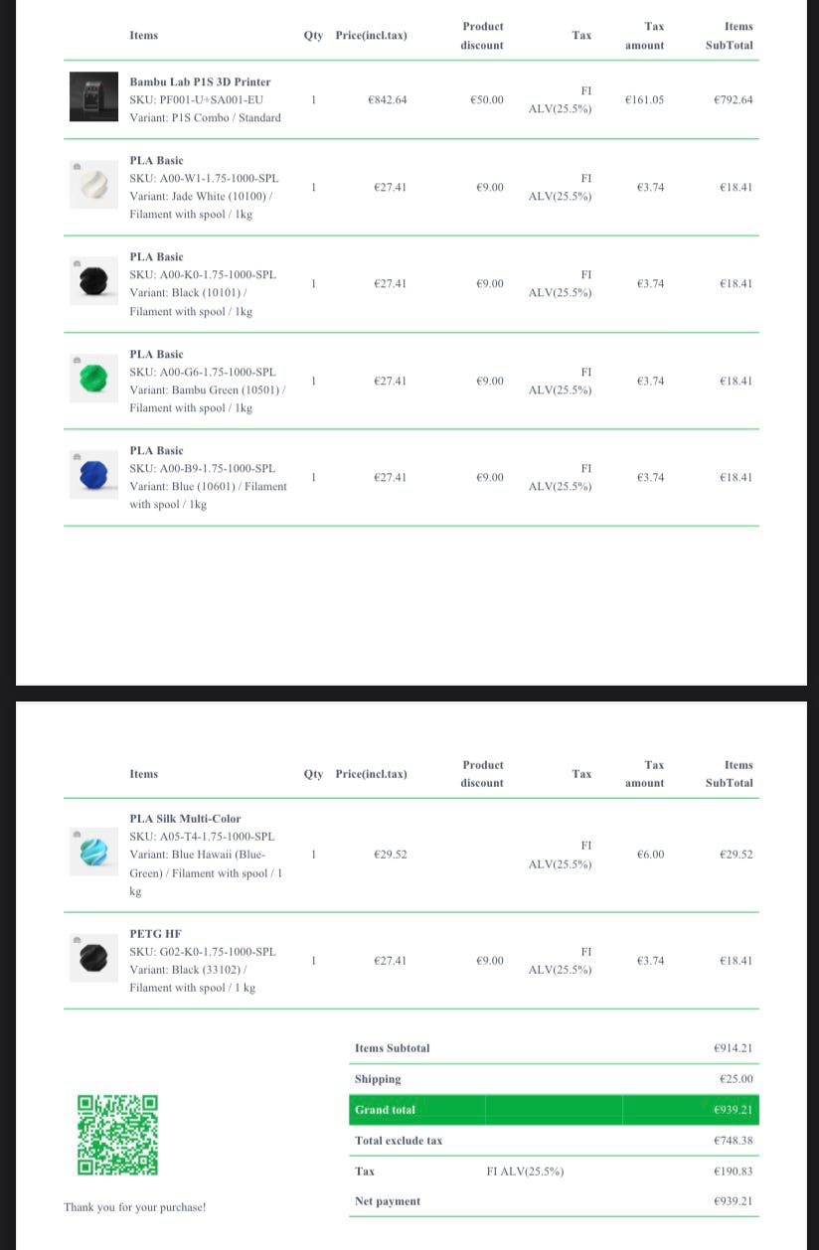This screenshot has width=819, height=1250.
Task: Click the €50.00 printer discount value
Action: (486, 100)
